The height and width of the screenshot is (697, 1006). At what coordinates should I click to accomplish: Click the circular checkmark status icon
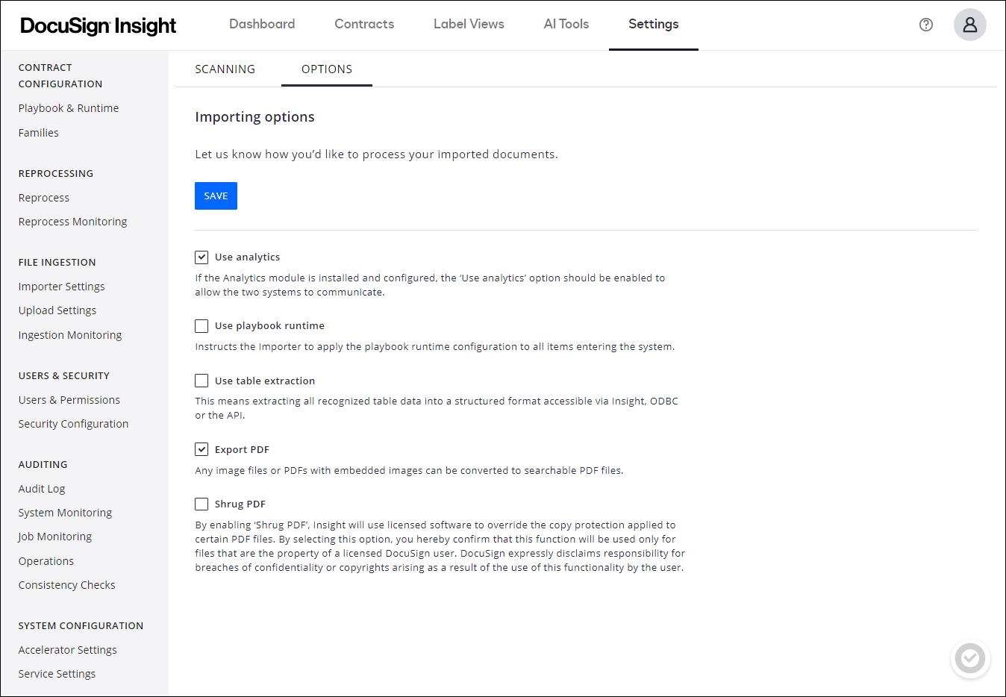click(x=970, y=659)
